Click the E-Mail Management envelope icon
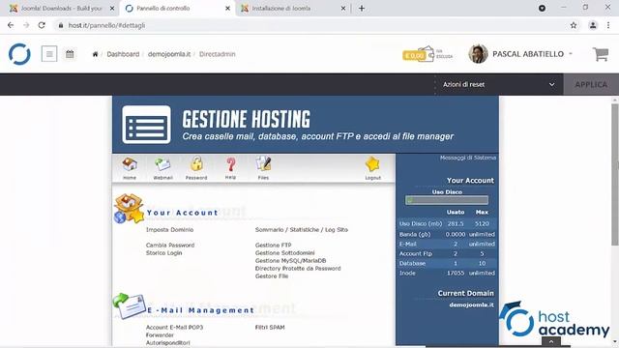 129,305
